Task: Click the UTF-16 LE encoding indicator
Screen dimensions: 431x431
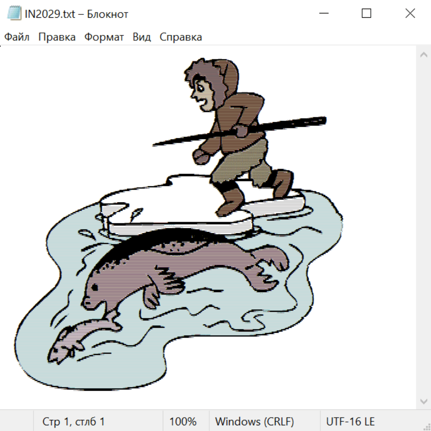Action: (350, 422)
